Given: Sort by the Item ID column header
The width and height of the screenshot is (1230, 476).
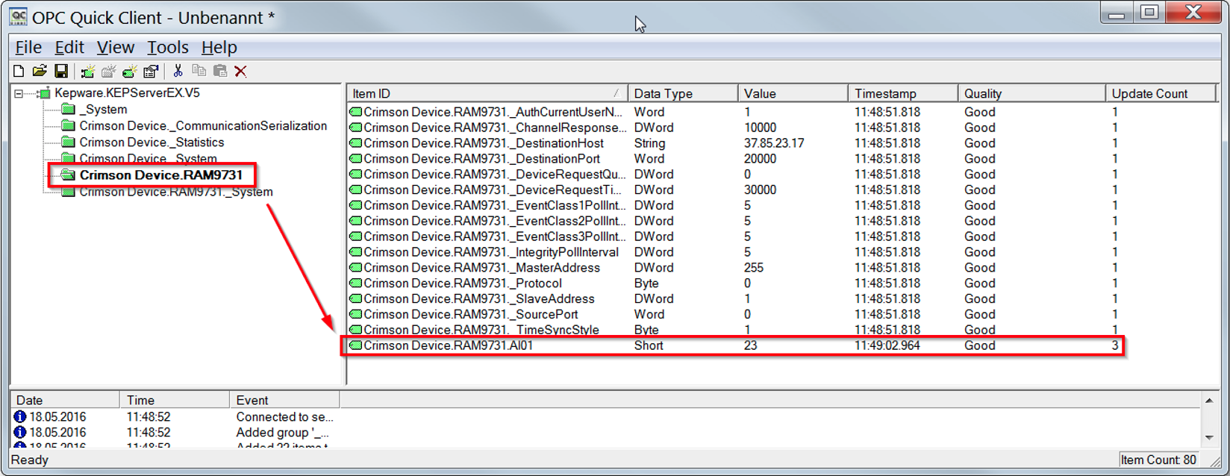Looking at the screenshot, I should click(x=487, y=94).
